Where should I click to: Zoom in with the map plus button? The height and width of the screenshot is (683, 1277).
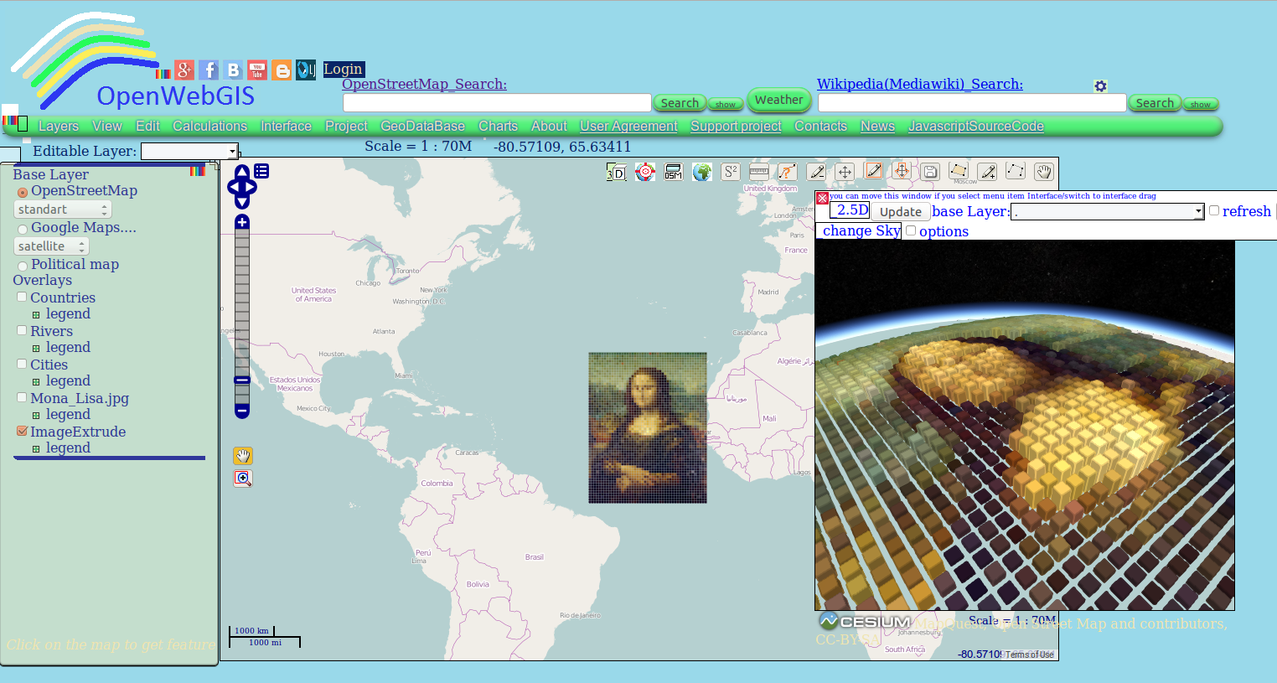(x=242, y=222)
